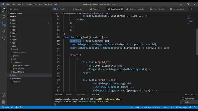Click line number 19 in gutter
The image size is (198, 111).
tap(58, 41)
